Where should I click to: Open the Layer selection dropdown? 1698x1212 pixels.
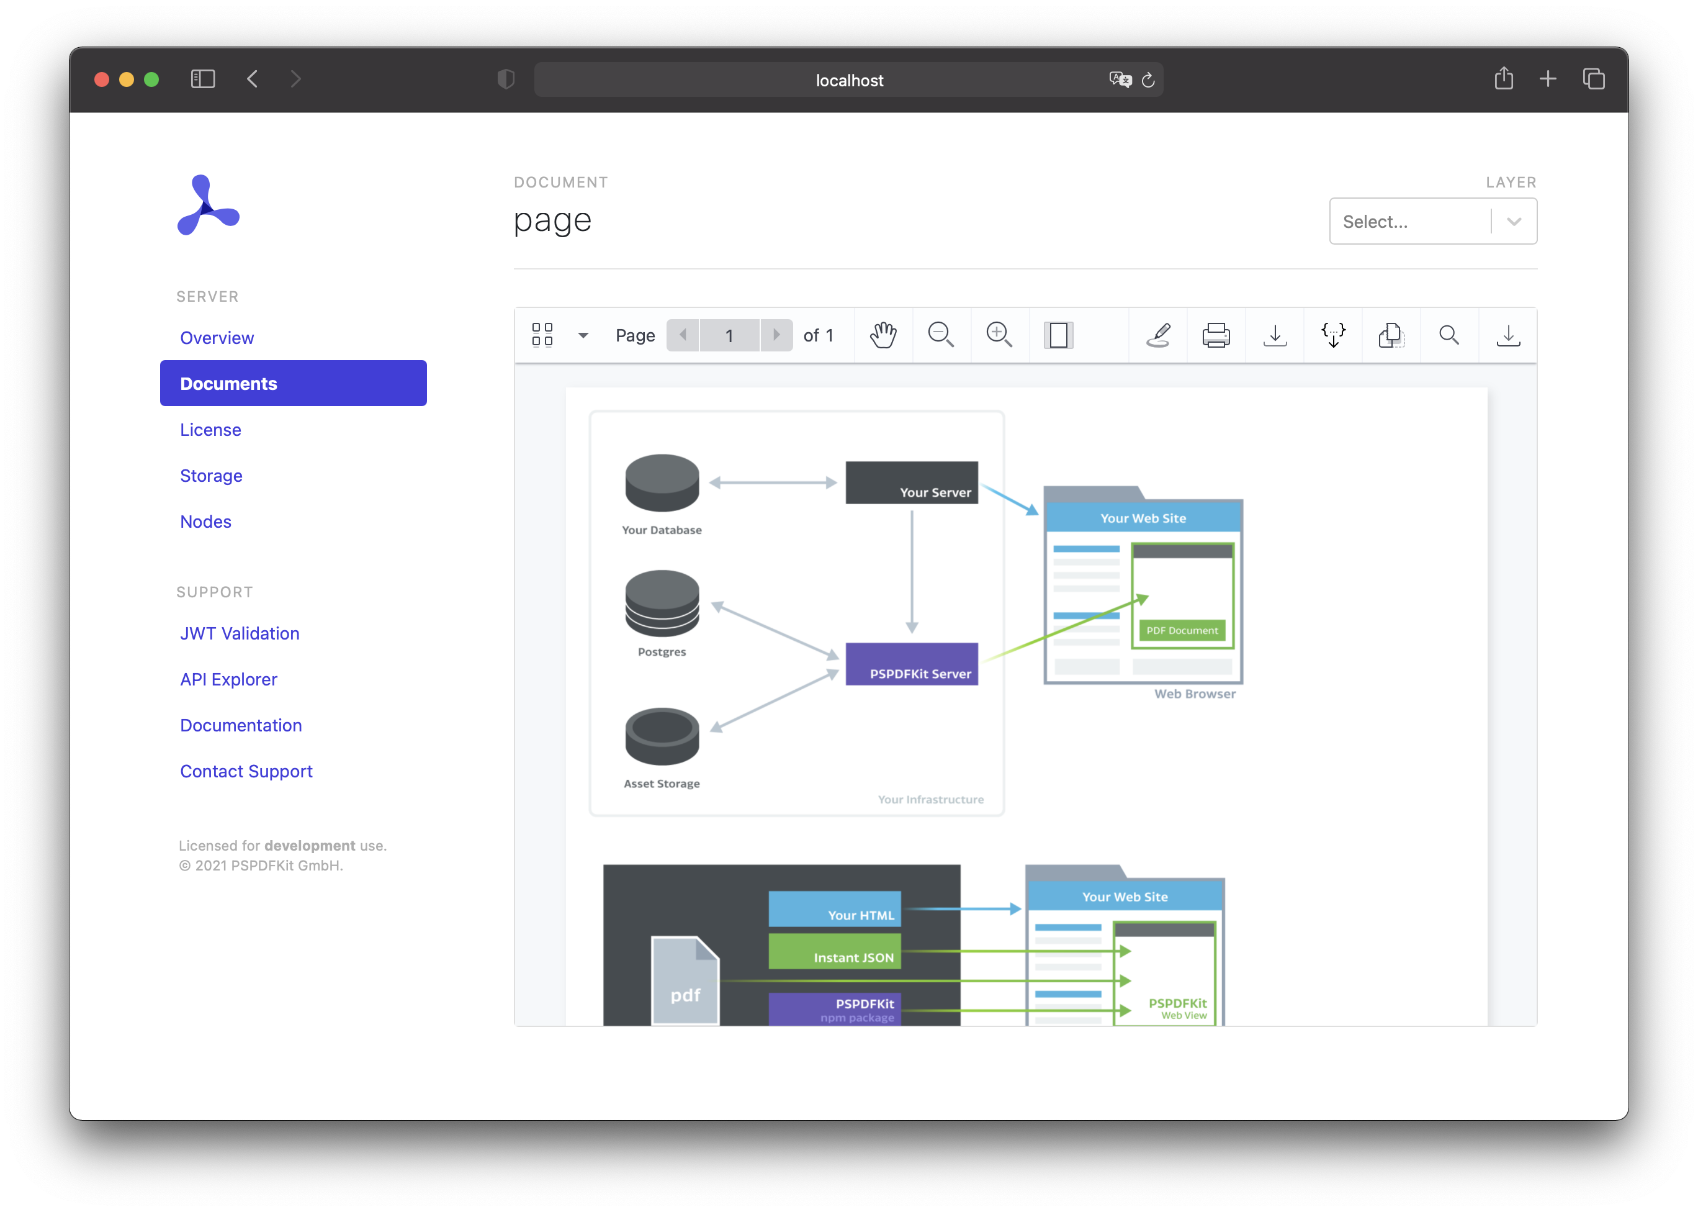tap(1432, 221)
